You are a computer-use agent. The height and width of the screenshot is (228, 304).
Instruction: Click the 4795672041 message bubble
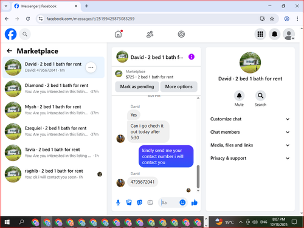tap(142, 182)
